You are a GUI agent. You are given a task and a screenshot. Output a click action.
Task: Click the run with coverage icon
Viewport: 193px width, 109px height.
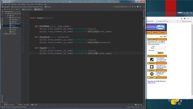coord(135,7)
